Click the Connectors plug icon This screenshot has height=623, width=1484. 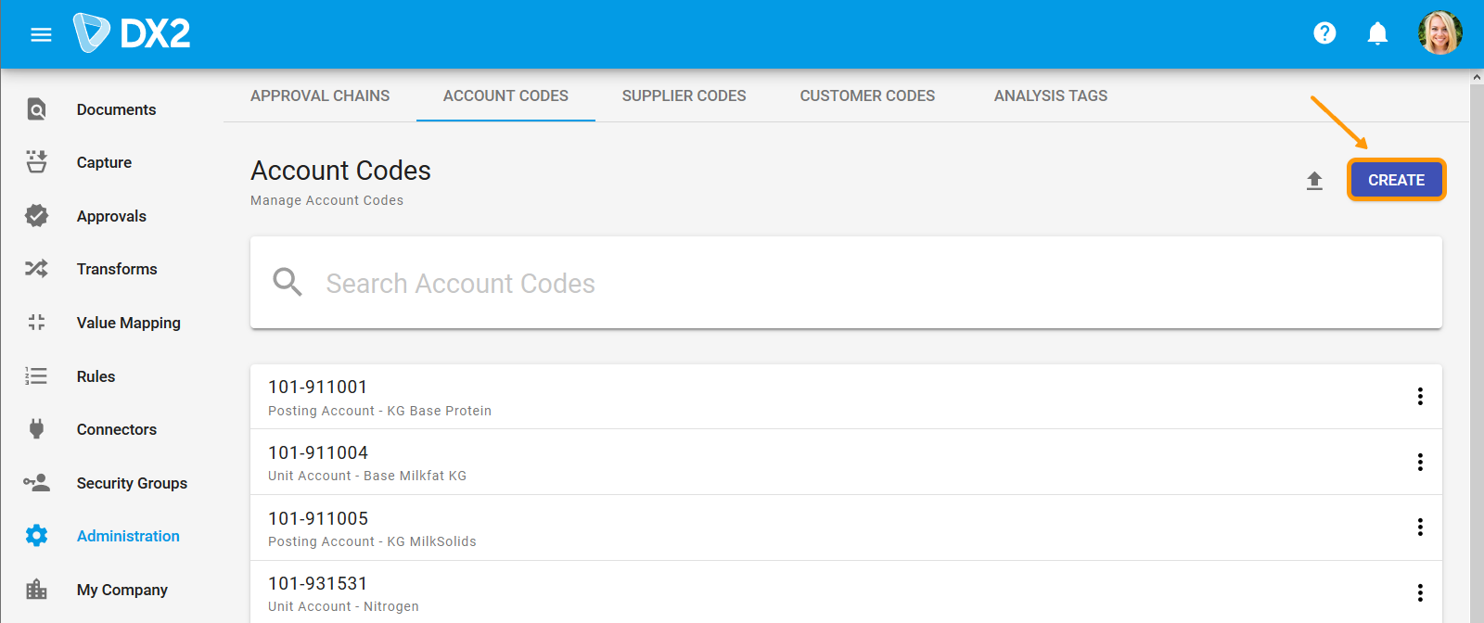(36, 429)
